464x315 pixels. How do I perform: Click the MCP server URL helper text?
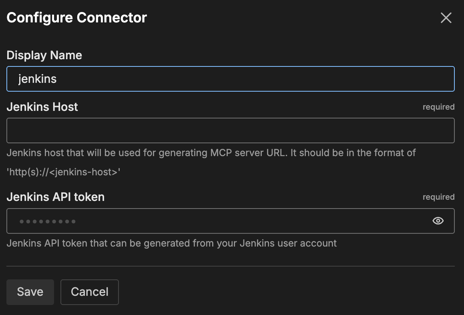(211, 153)
